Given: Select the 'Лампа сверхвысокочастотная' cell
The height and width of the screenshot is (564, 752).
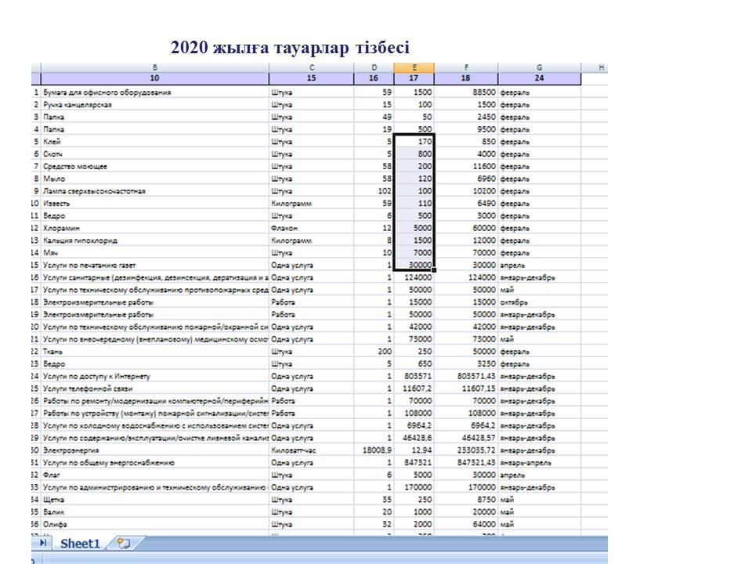Looking at the screenshot, I should pyautogui.click(x=155, y=191).
